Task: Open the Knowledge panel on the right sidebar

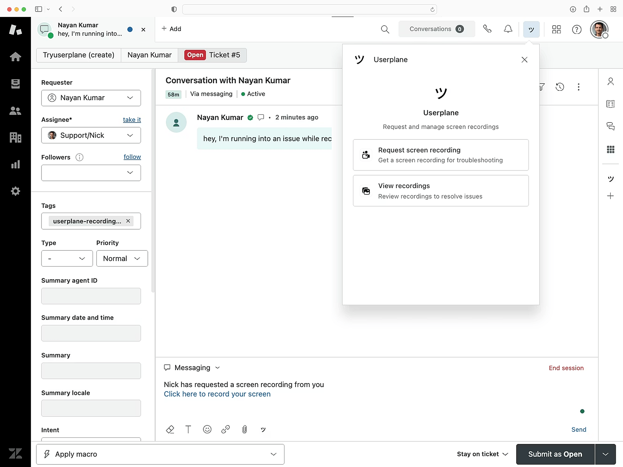Action: (611, 104)
